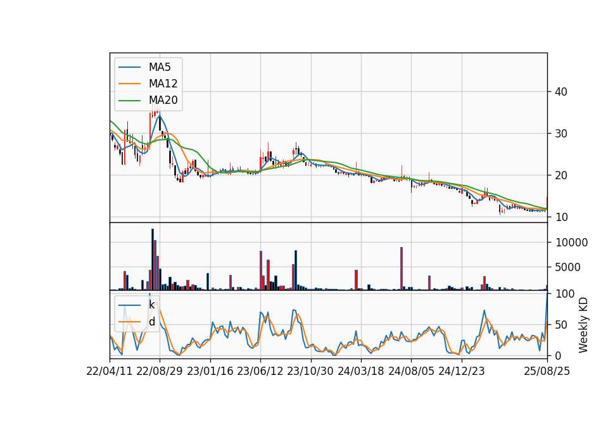Click the date label 23/10/30
The width and height of the screenshot is (608, 437).
tap(310, 371)
